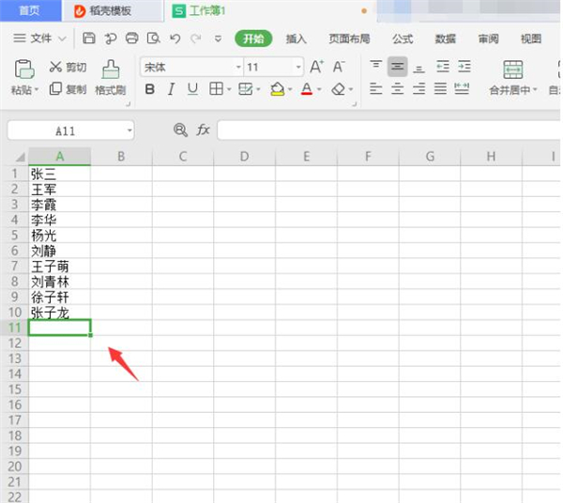
Task: Click inside the formula bar input
Action: 390,130
